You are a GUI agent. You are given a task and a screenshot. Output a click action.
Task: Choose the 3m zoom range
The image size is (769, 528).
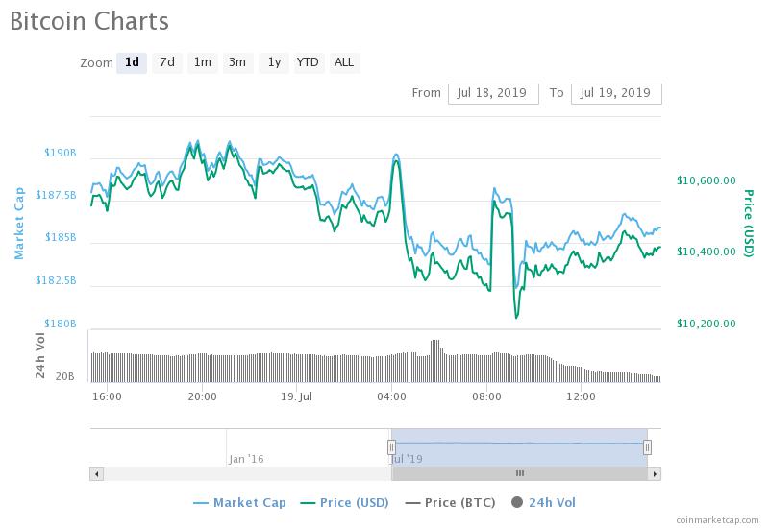(x=236, y=63)
